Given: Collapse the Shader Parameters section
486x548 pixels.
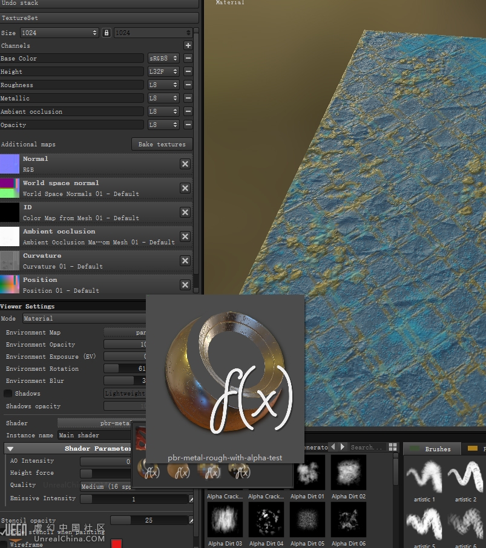Looking at the screenshot, I should pyautogui.click(x=10, y=449).
